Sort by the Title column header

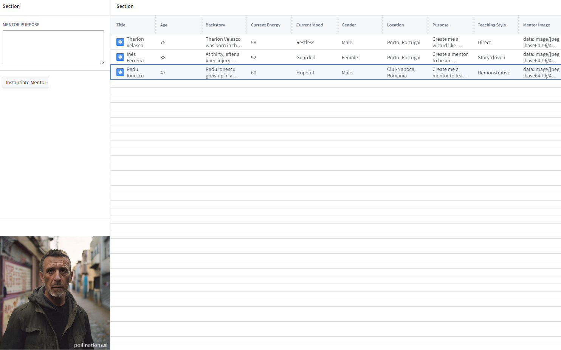[x=121, y=25]
